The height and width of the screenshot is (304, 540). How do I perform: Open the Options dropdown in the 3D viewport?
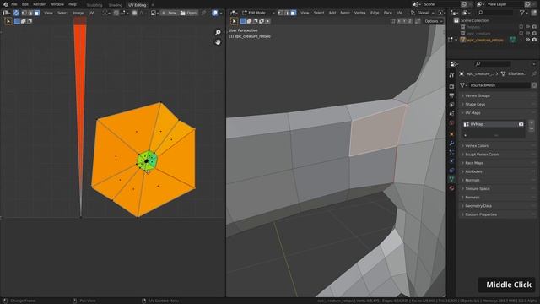(x=433, y=21)
